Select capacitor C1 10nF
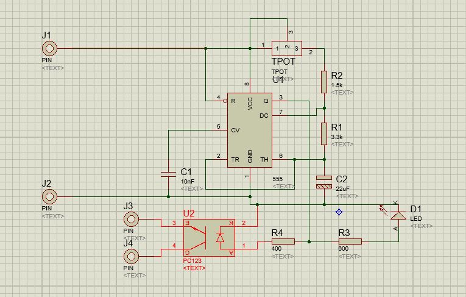466x297 pixels. [168, 173]
